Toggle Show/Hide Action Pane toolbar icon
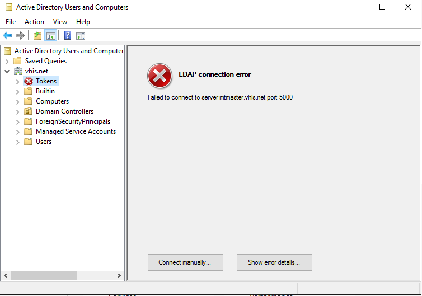 [81, 36]
